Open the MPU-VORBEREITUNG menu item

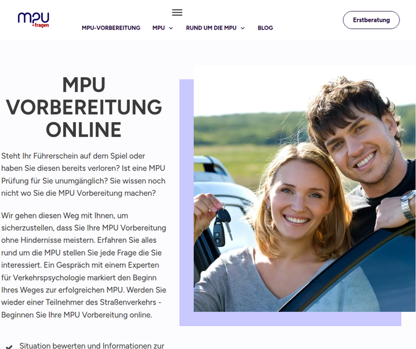(x=111, y=28)
